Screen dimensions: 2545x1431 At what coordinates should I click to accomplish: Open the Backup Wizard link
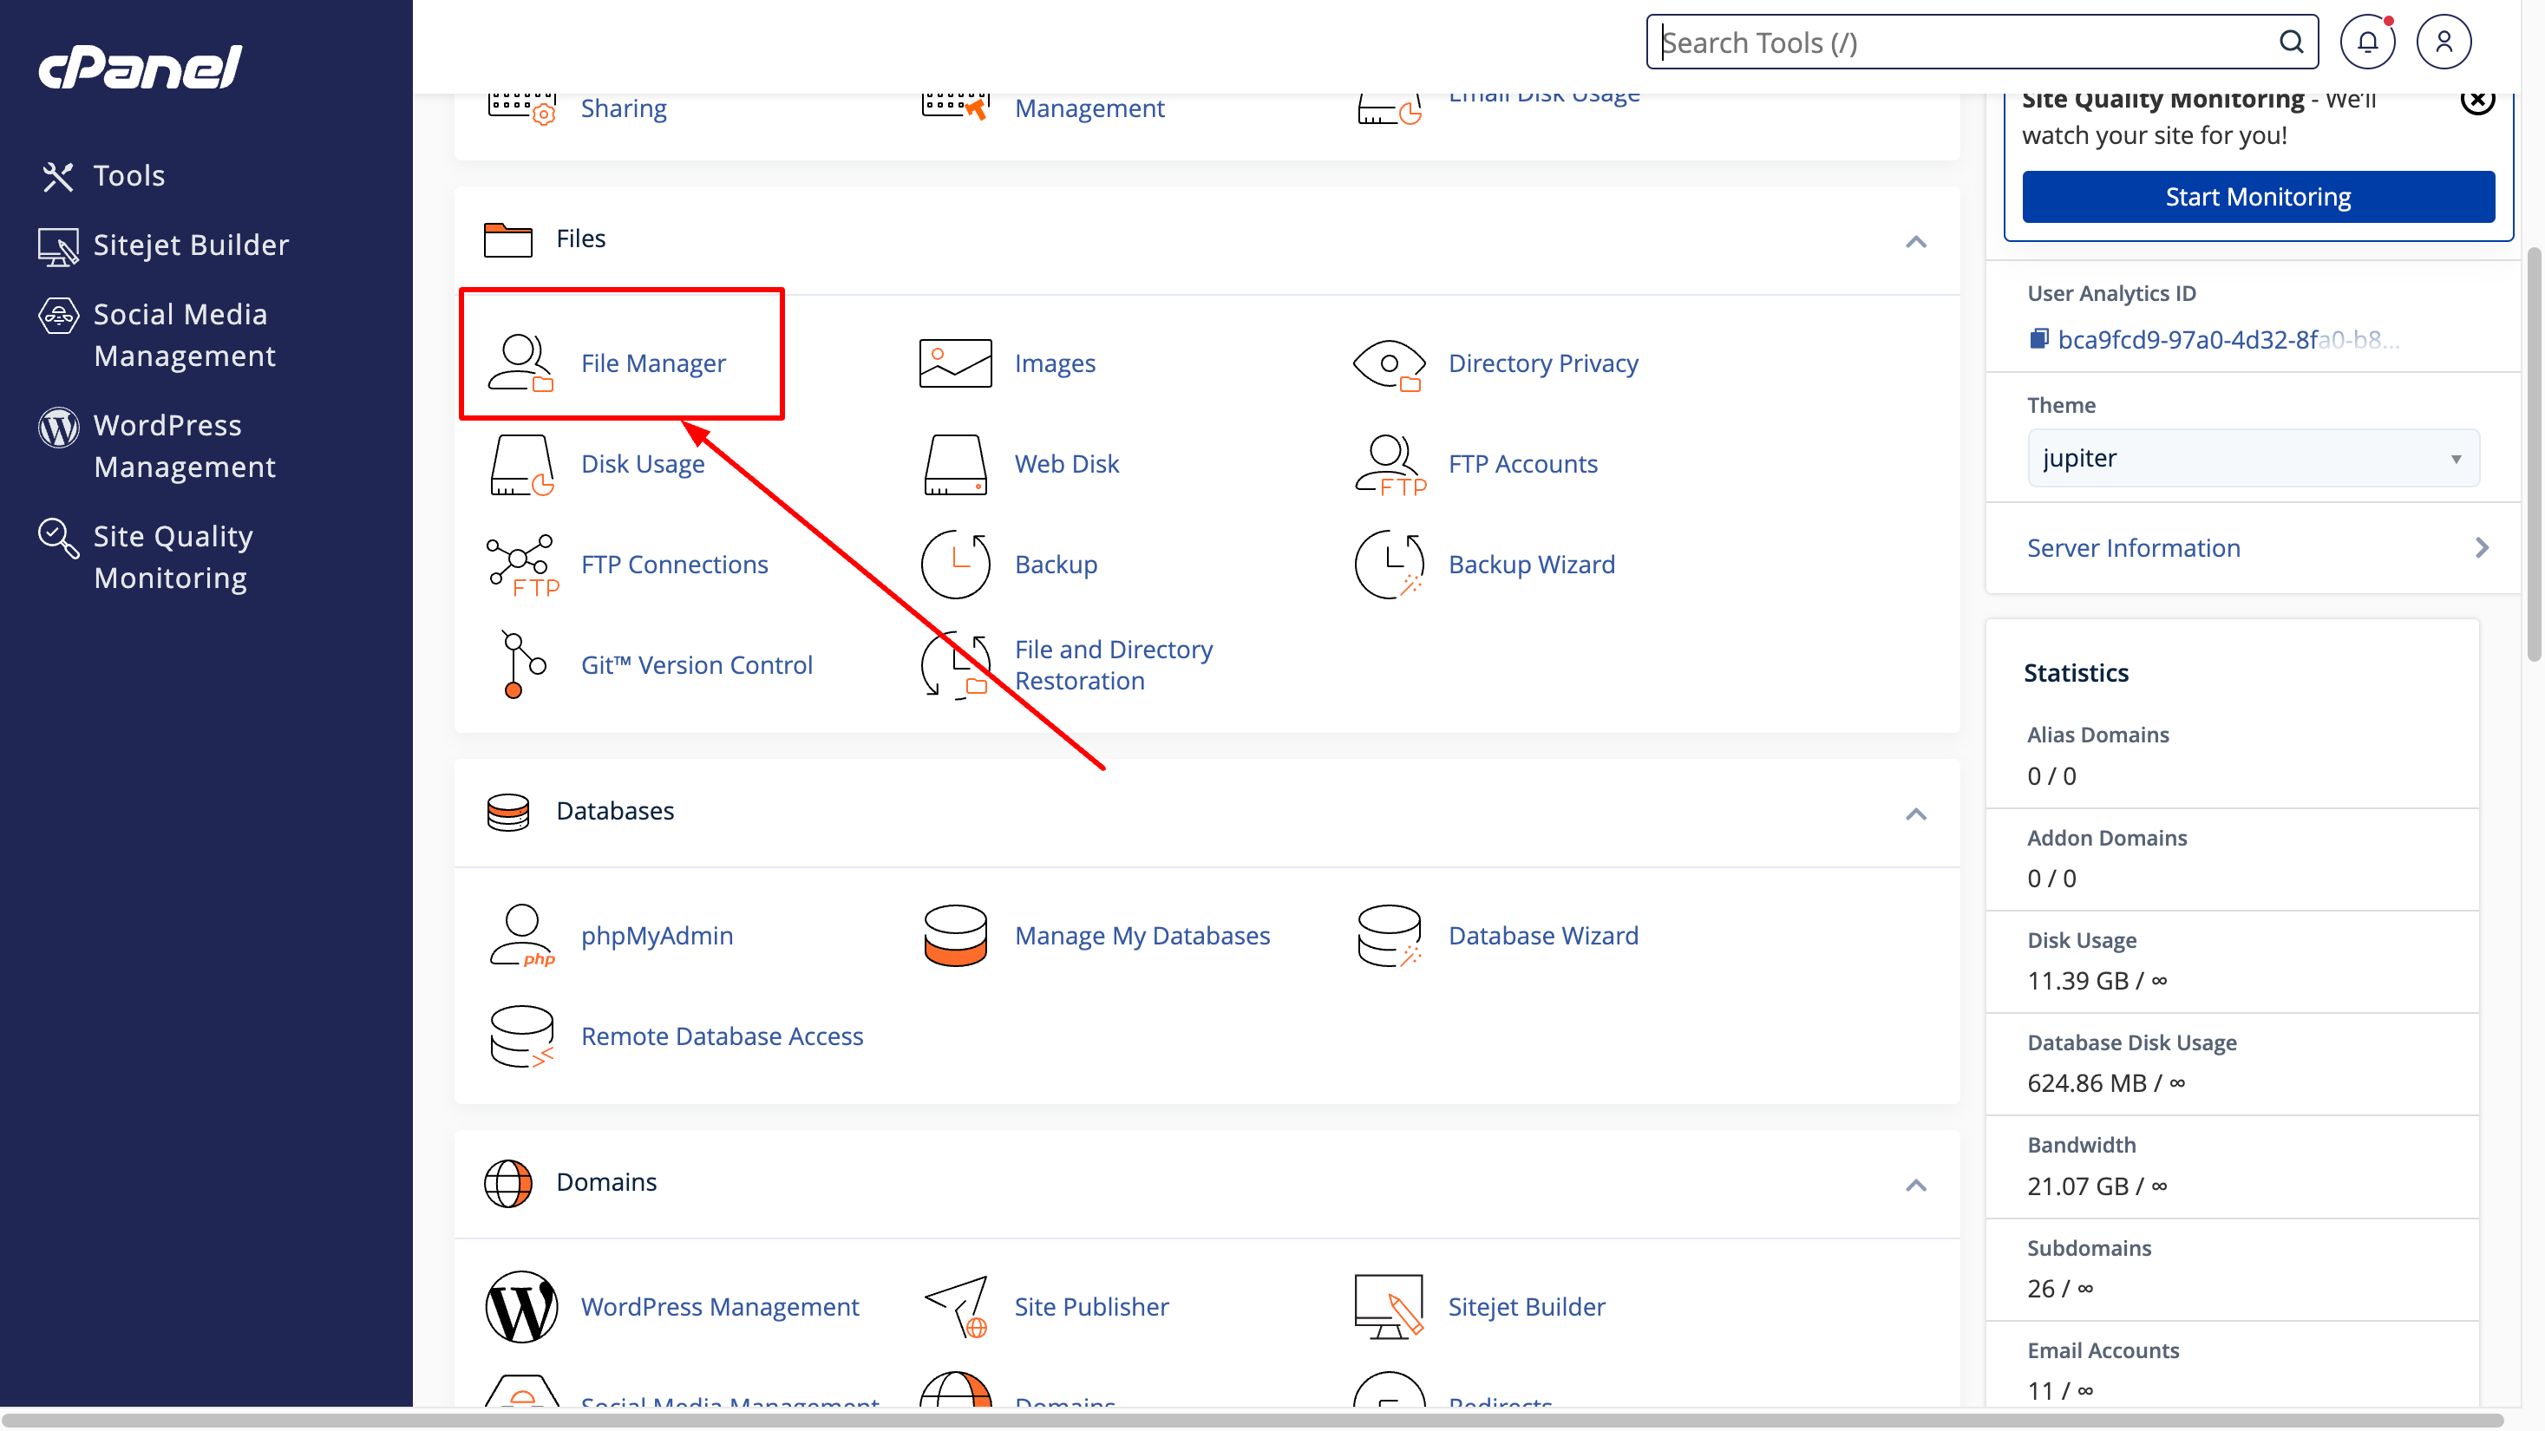(1531, 565)
